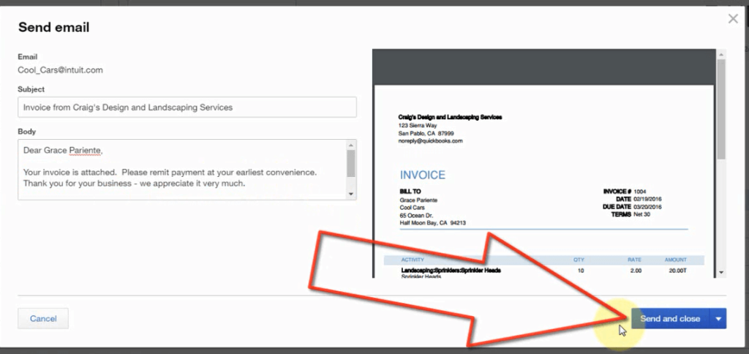This screenshot has height=354, width=749.
Task: Click the due date 03/20/2016
Action: click(648, 207)
